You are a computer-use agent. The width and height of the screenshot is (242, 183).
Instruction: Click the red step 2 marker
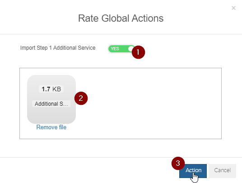tap(81, 99)
